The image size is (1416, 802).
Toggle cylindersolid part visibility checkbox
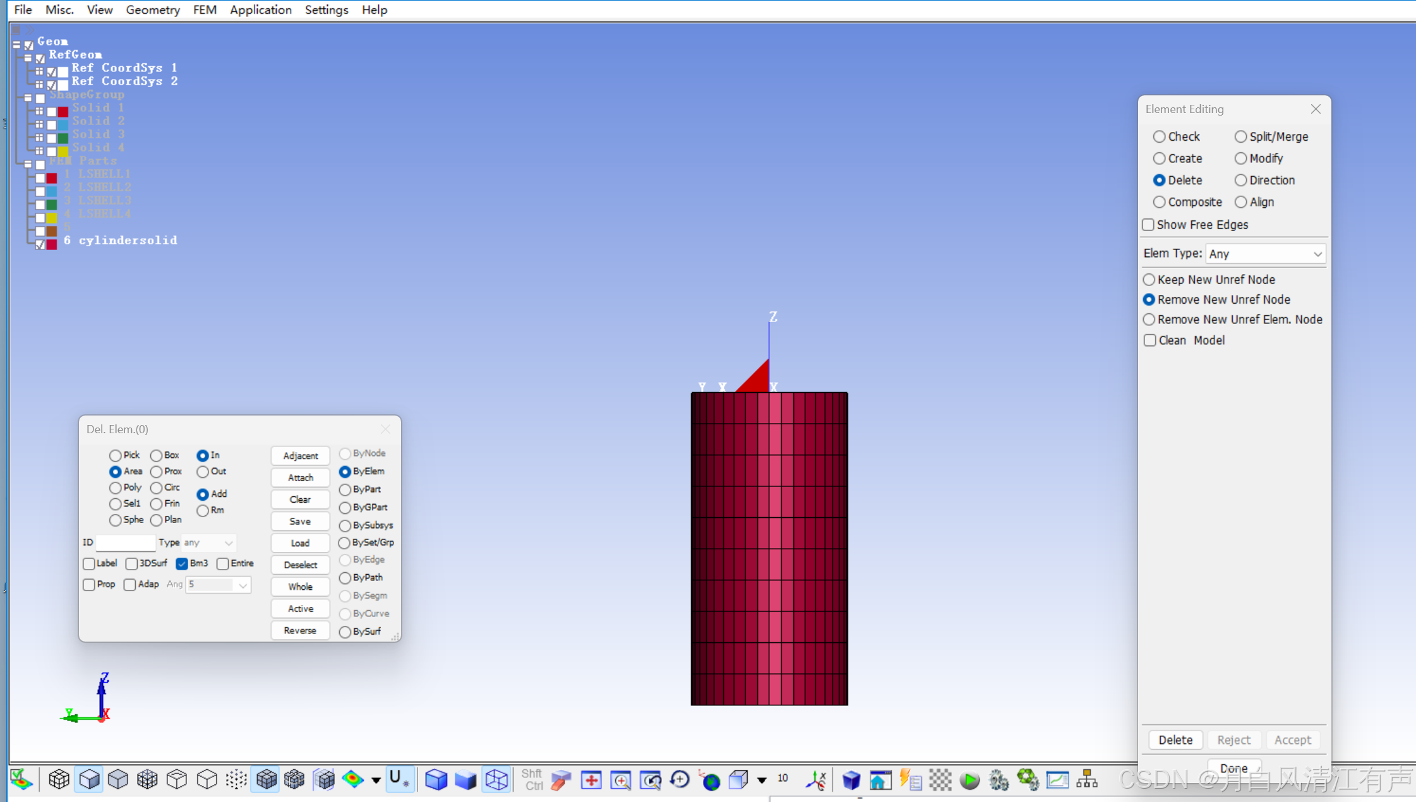point(40,244)
